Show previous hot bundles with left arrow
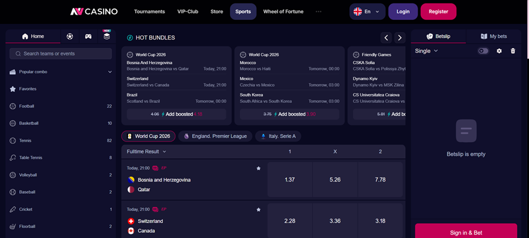The width and height of the screenshot is (529, 238). [x=386, y=38]
